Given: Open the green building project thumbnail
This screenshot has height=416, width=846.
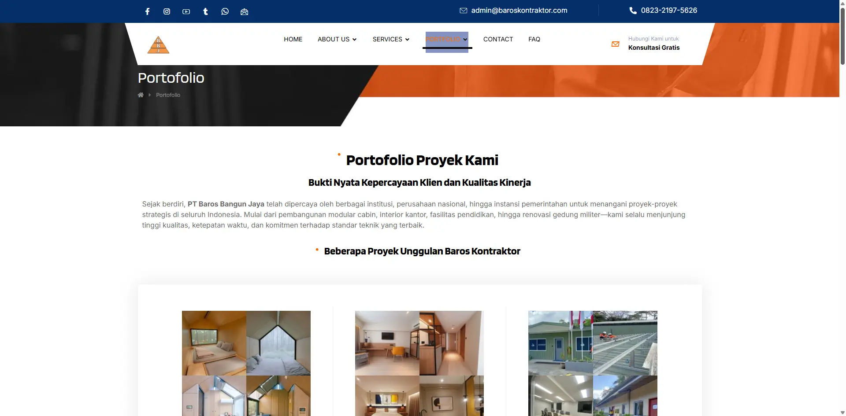Looking at the screenshot, I should pos(593,363).
